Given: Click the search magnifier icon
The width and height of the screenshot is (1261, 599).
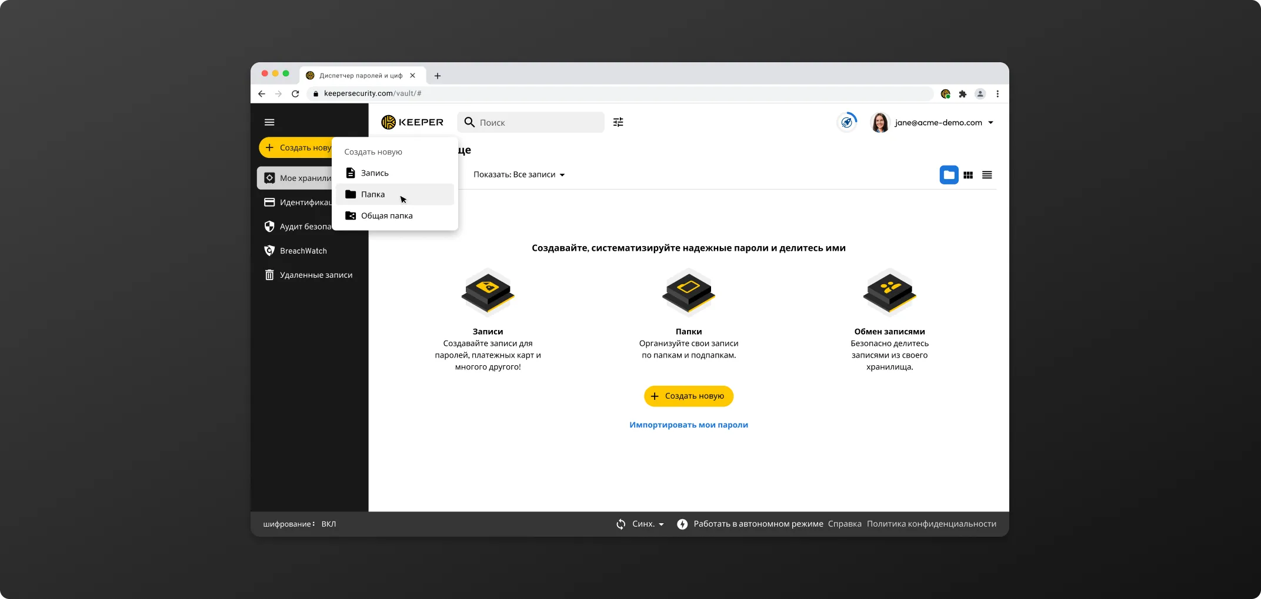Looking at the screenshot, I should [x=469, y=122].
